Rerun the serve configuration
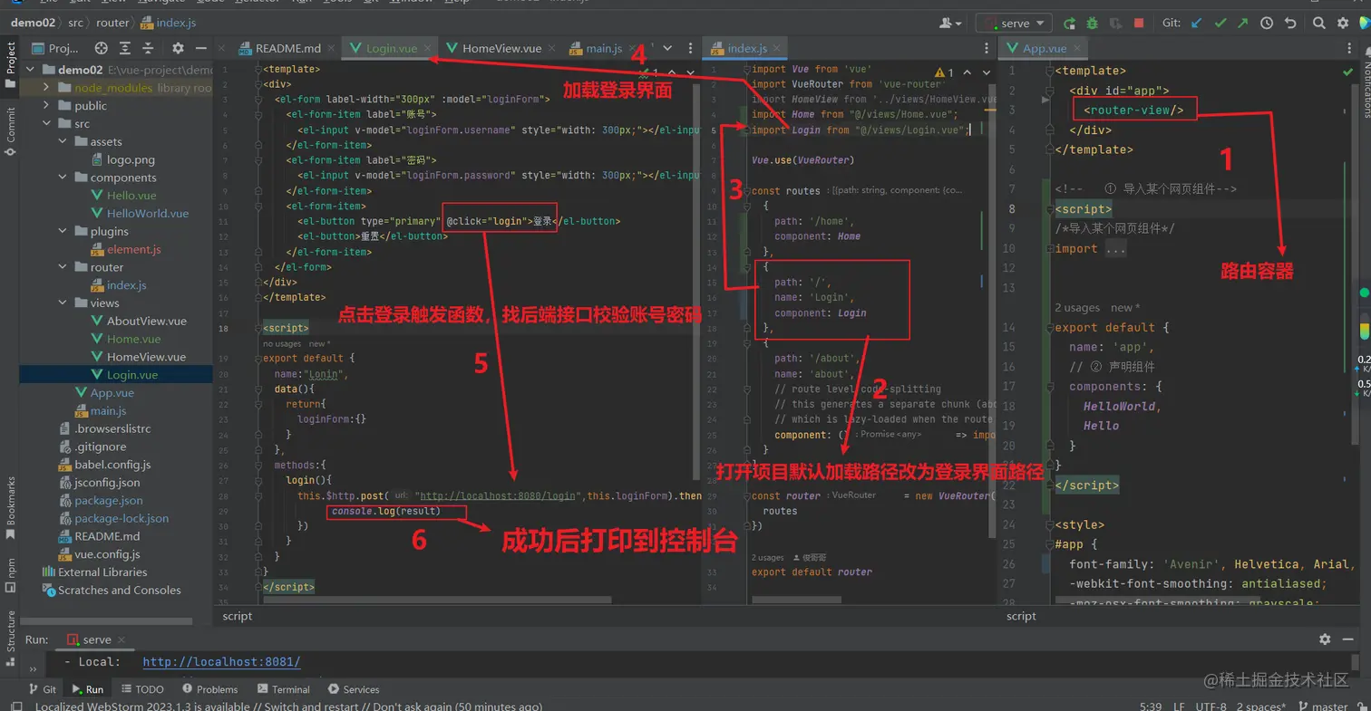The width and height of the screenshot is (1371, 711). tap(1070, 24)
